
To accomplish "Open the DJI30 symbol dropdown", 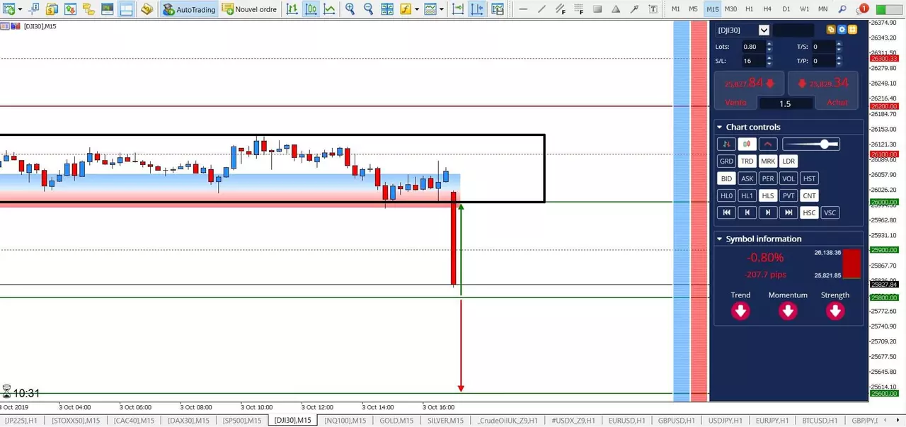I will 764,30.
